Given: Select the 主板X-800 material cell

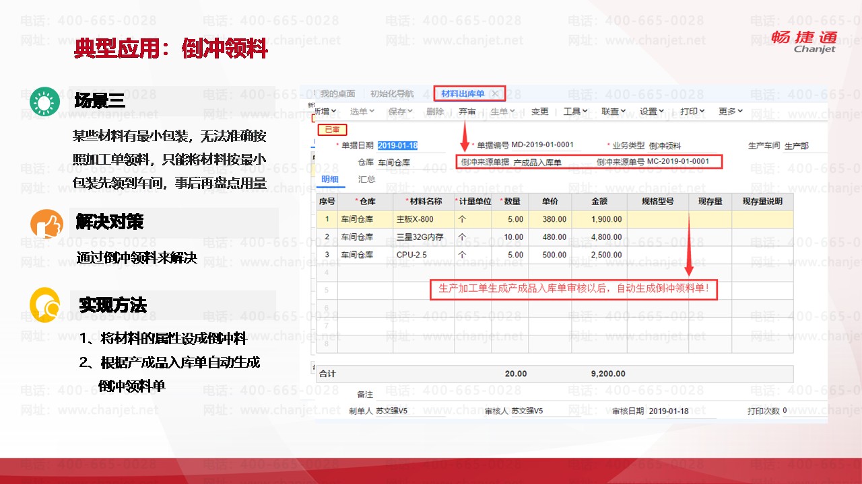Looking at the screenshot, I should pos(424,219).
